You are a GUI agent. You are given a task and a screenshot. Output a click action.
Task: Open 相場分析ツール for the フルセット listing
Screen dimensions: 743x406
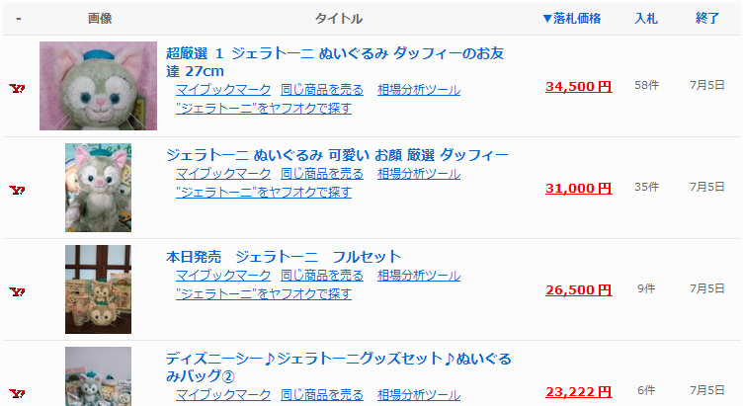419,275
